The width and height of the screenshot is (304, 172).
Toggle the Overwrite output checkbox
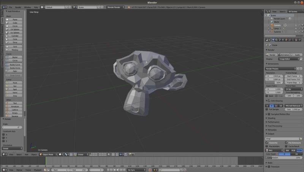pyautogui.click(x=267, y=143)
